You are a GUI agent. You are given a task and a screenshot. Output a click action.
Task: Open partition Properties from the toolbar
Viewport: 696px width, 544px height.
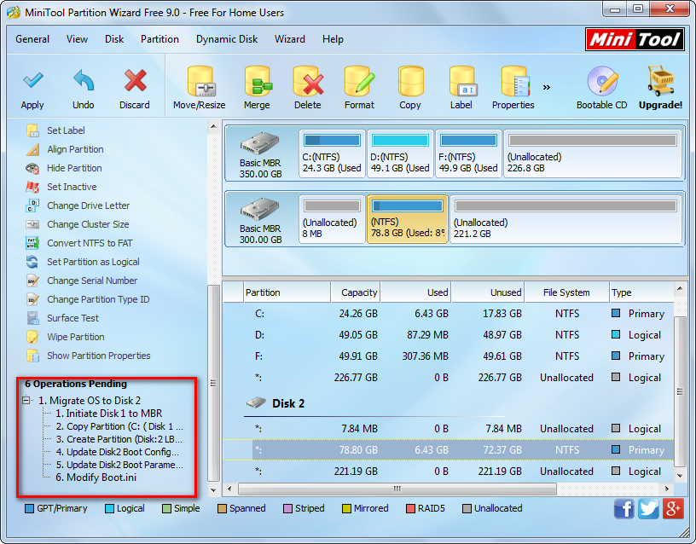(x=513, y=88)
